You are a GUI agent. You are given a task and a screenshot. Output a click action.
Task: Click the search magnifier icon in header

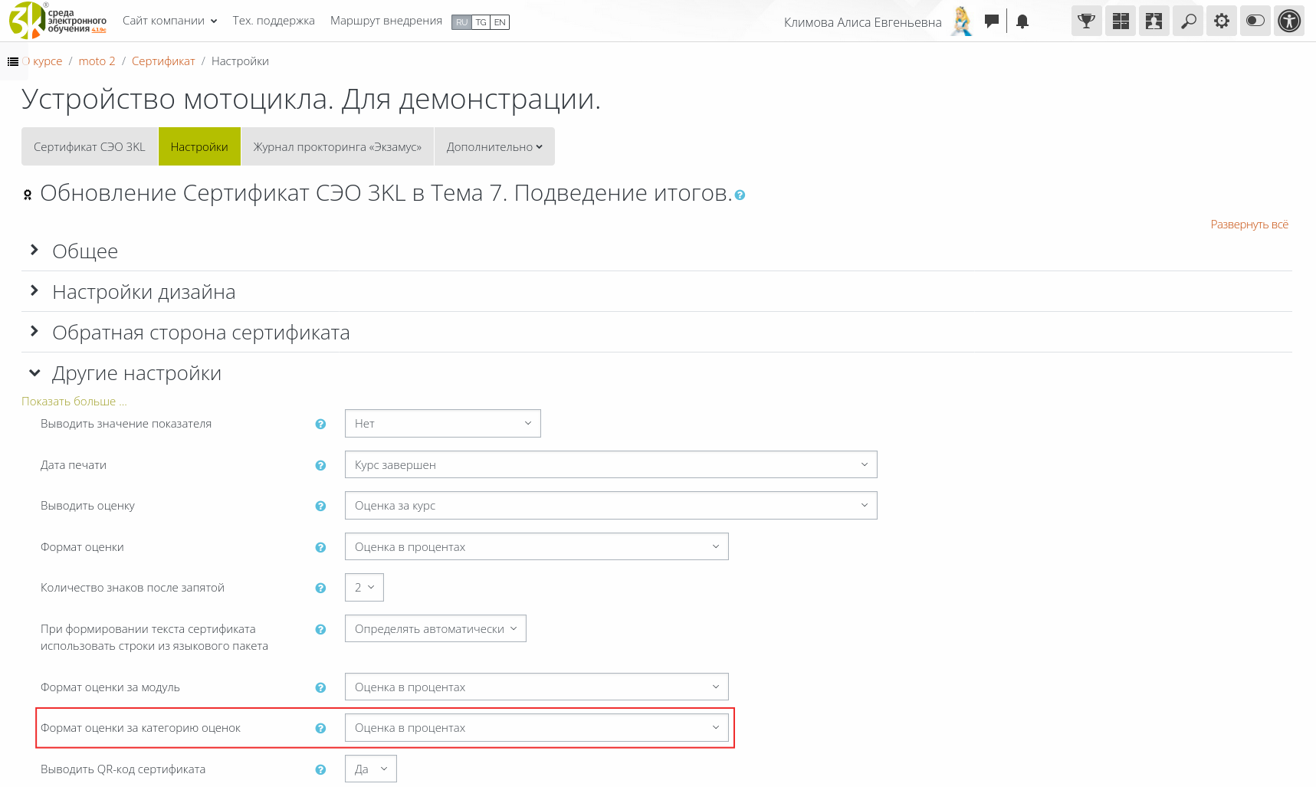pos(1187,21)
